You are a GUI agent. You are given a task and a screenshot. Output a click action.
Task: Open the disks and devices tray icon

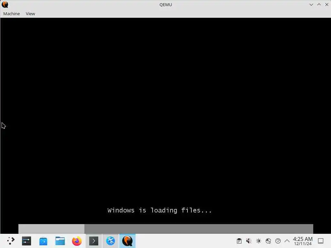tap(268, 241)
